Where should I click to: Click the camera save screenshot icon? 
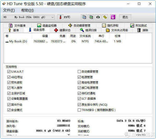98,17
